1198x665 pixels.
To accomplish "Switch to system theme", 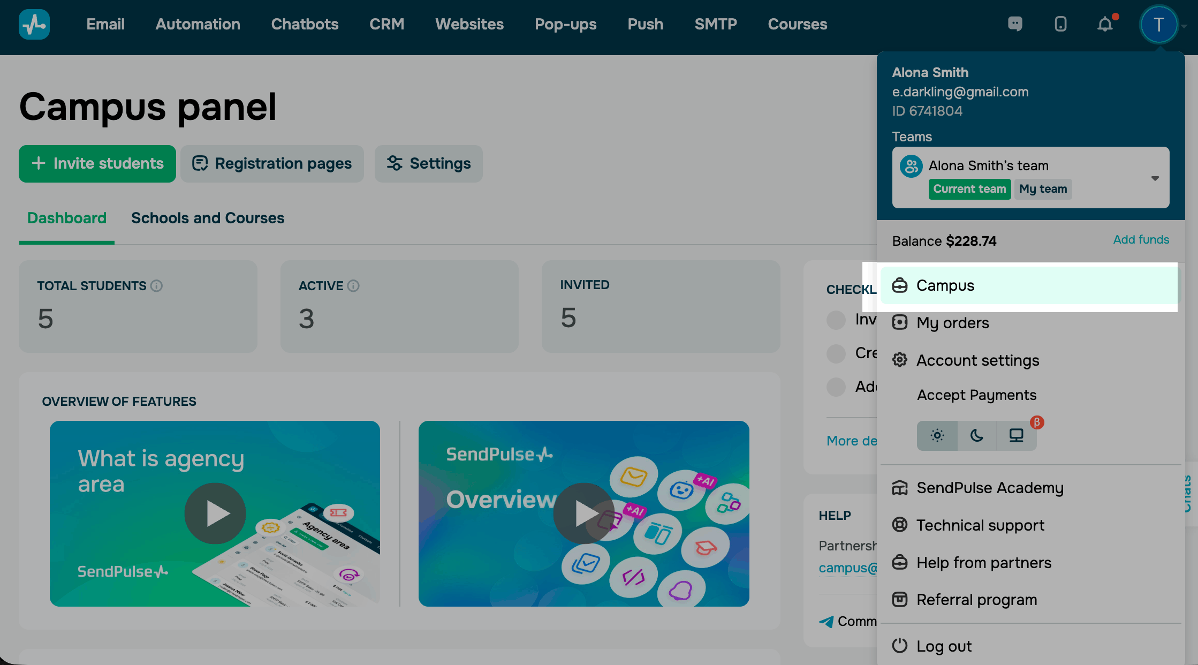I will [x=1017, y=435].
